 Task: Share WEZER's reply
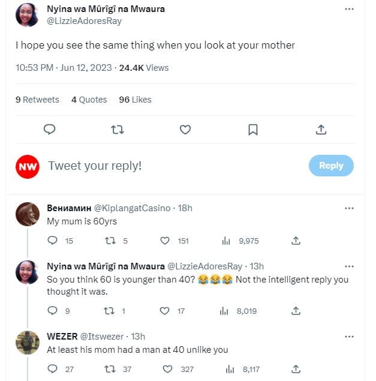point(296,369)
